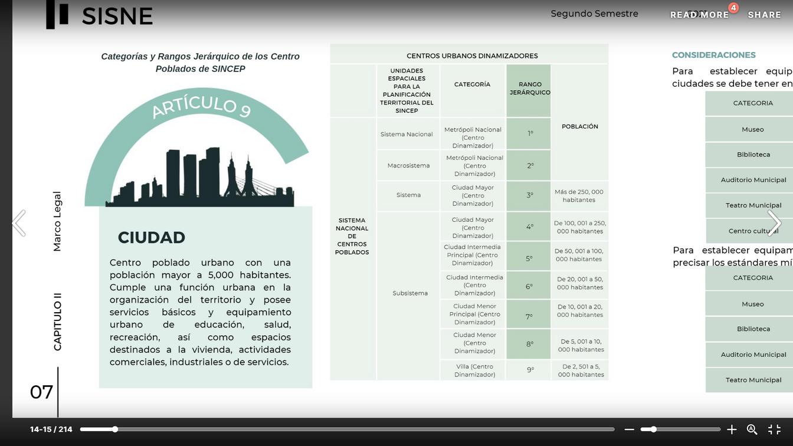Viewport: 793px width, 446px height.
Task: Click the SHARE button
Action: tap(765, 15)
